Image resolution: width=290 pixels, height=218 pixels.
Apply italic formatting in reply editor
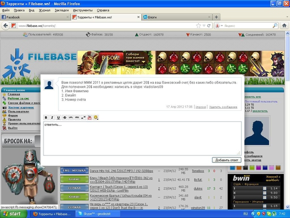coord(52,117)
